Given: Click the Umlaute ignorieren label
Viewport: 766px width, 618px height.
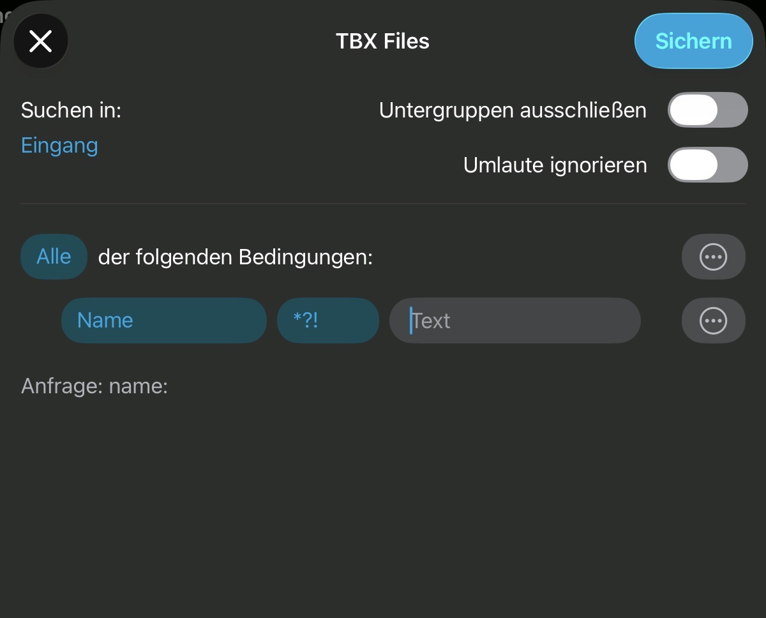Looking at the screenshot, I should pos(555,165).
